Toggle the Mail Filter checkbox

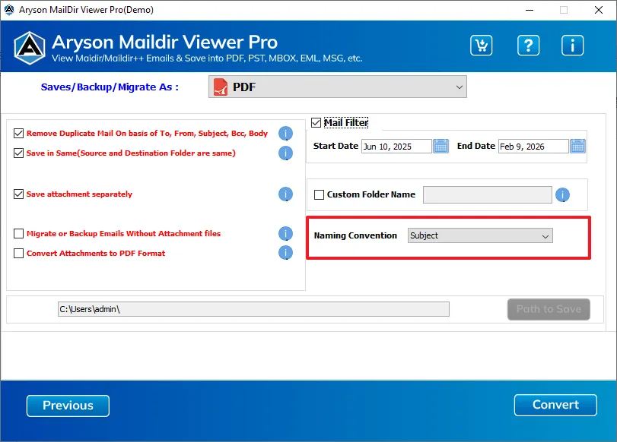[316, 122]
